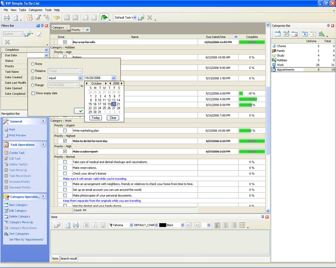Click the Sort Categories icon in Categories Bar

point(321,34)
